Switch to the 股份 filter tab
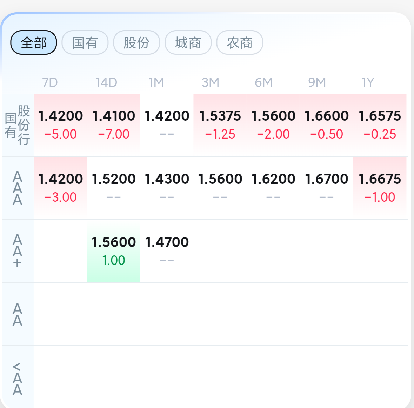Viewport: 414px width, 408px height. tap(136, 42)
